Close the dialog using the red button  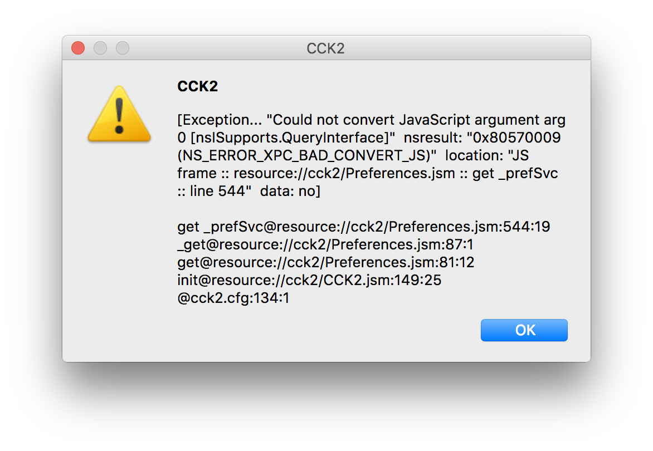point(78,48)
